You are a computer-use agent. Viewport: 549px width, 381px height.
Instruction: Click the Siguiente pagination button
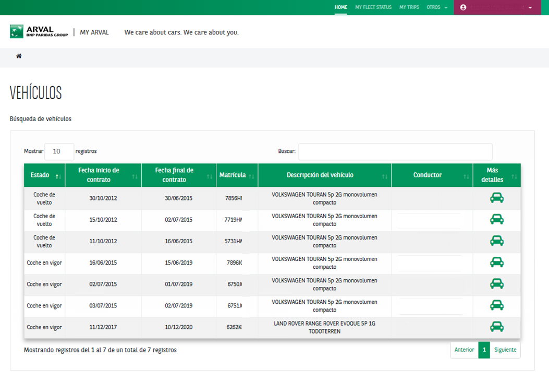[505, 350]
